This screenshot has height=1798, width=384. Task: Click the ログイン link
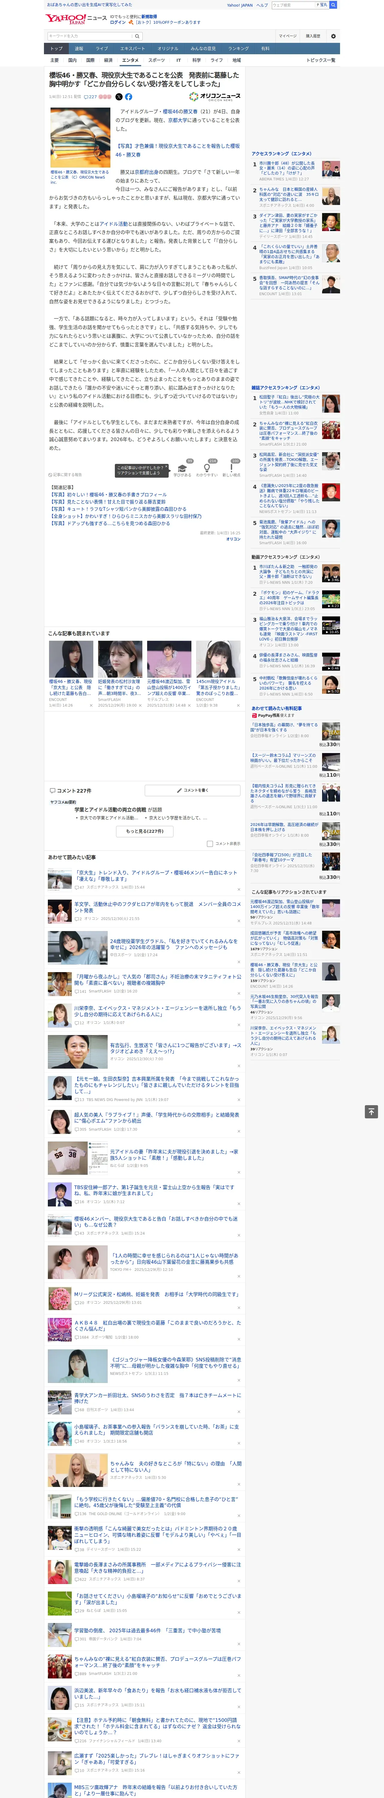(x=118, y=22)
